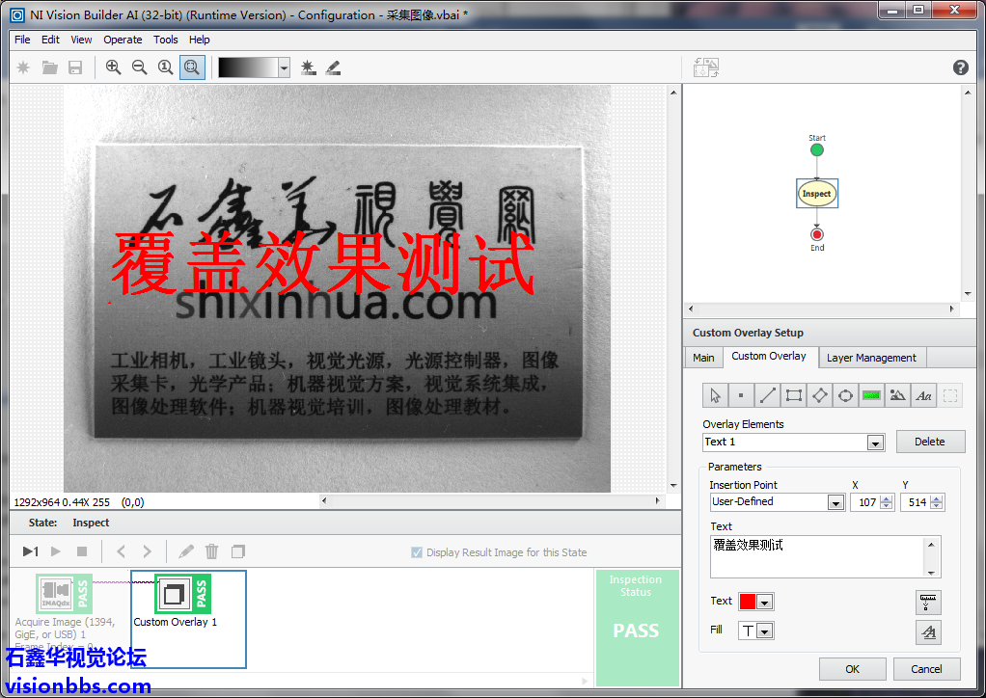Select the Zoom to Fit tool
This screenshot has width=986, height=698.
tap(192, 67)
